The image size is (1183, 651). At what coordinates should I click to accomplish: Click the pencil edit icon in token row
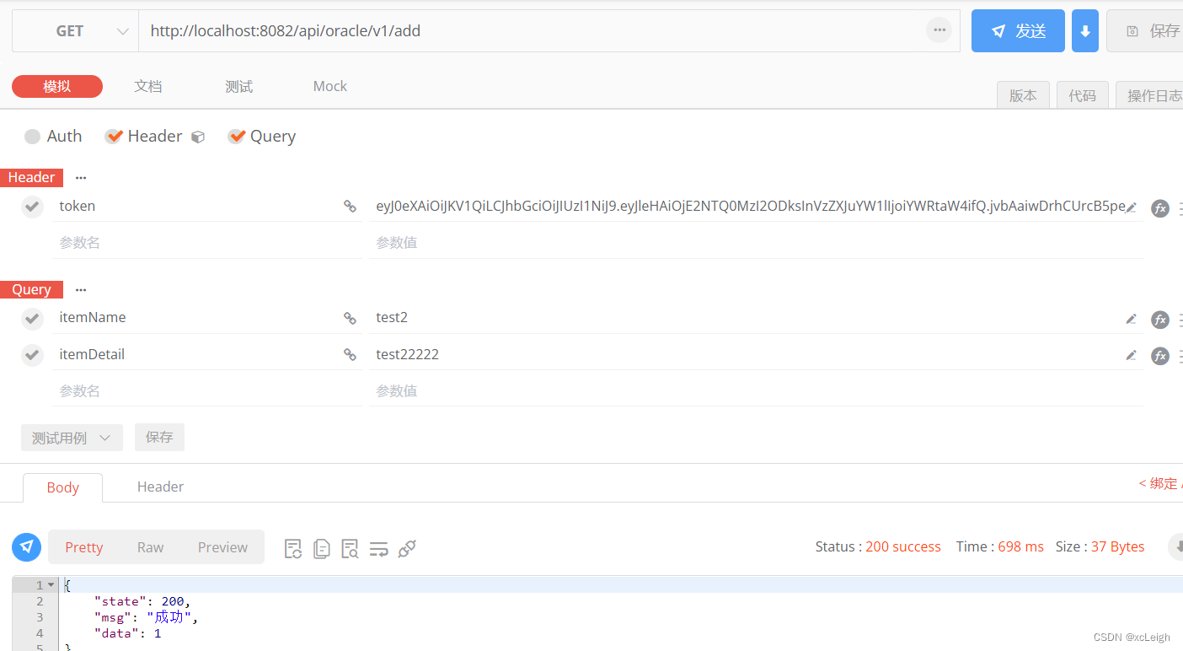[1132, 207]
